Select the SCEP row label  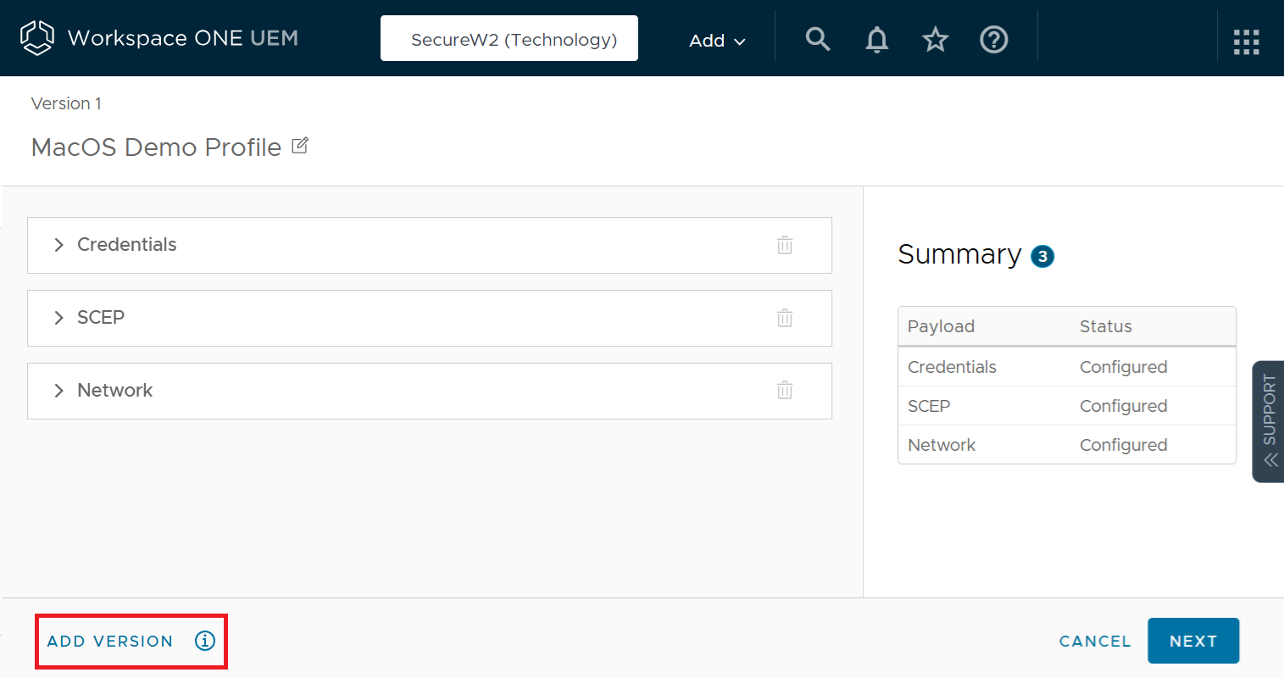coord(101,318)
